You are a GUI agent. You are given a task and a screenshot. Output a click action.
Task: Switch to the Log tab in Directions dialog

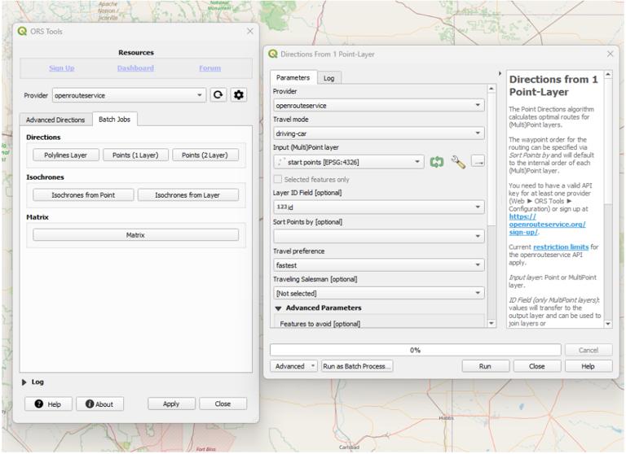[x=329, y=78]
